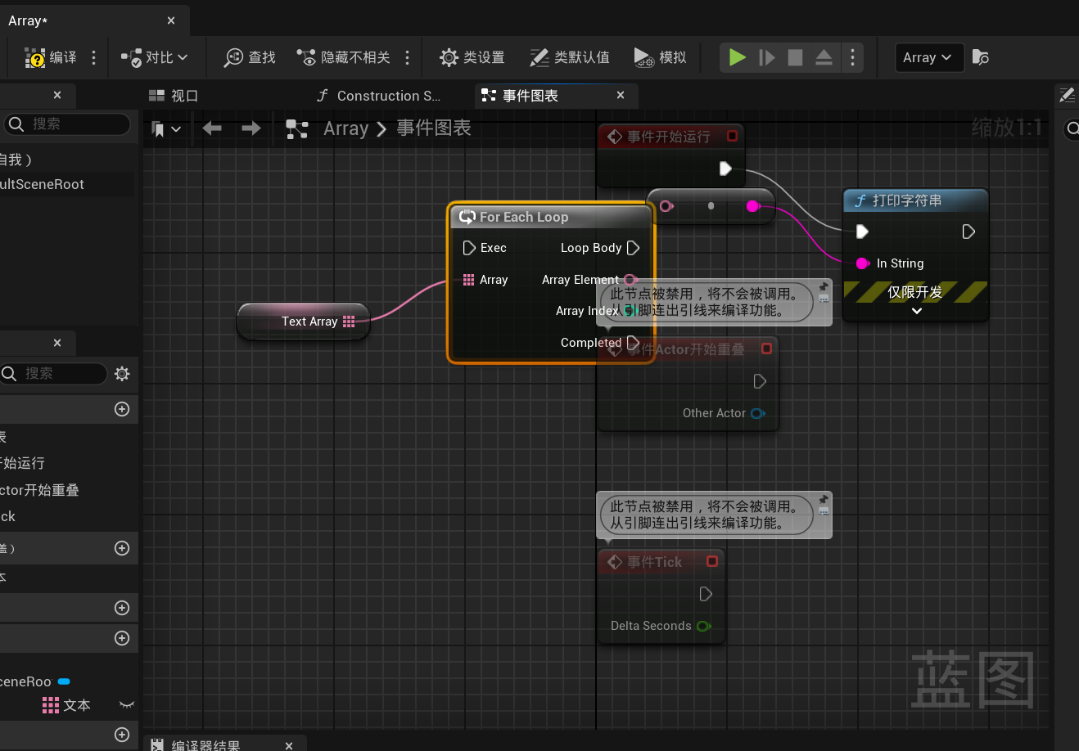Open 类默认值 class defaults
1079x751 pixels.
click(x=569, y=57)
